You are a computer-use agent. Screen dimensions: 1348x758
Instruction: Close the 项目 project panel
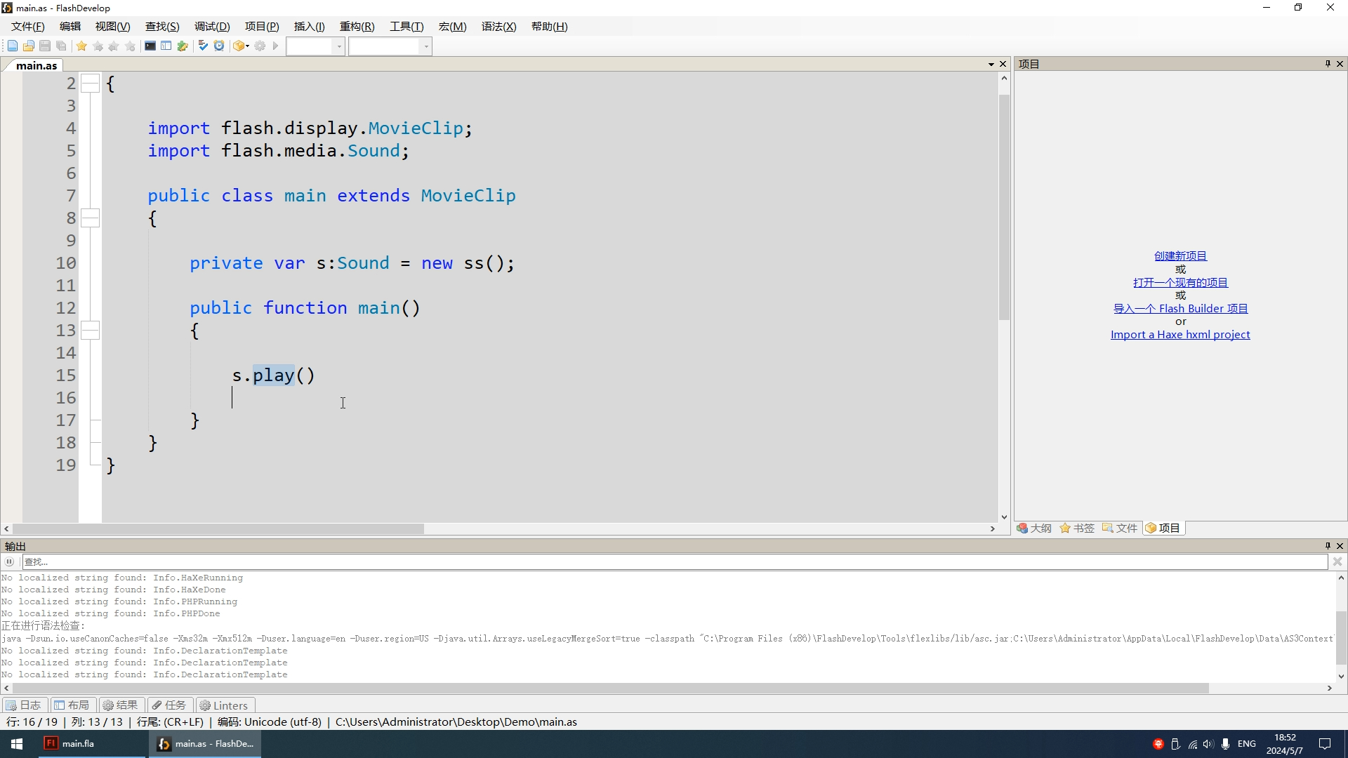(1340, 64)
